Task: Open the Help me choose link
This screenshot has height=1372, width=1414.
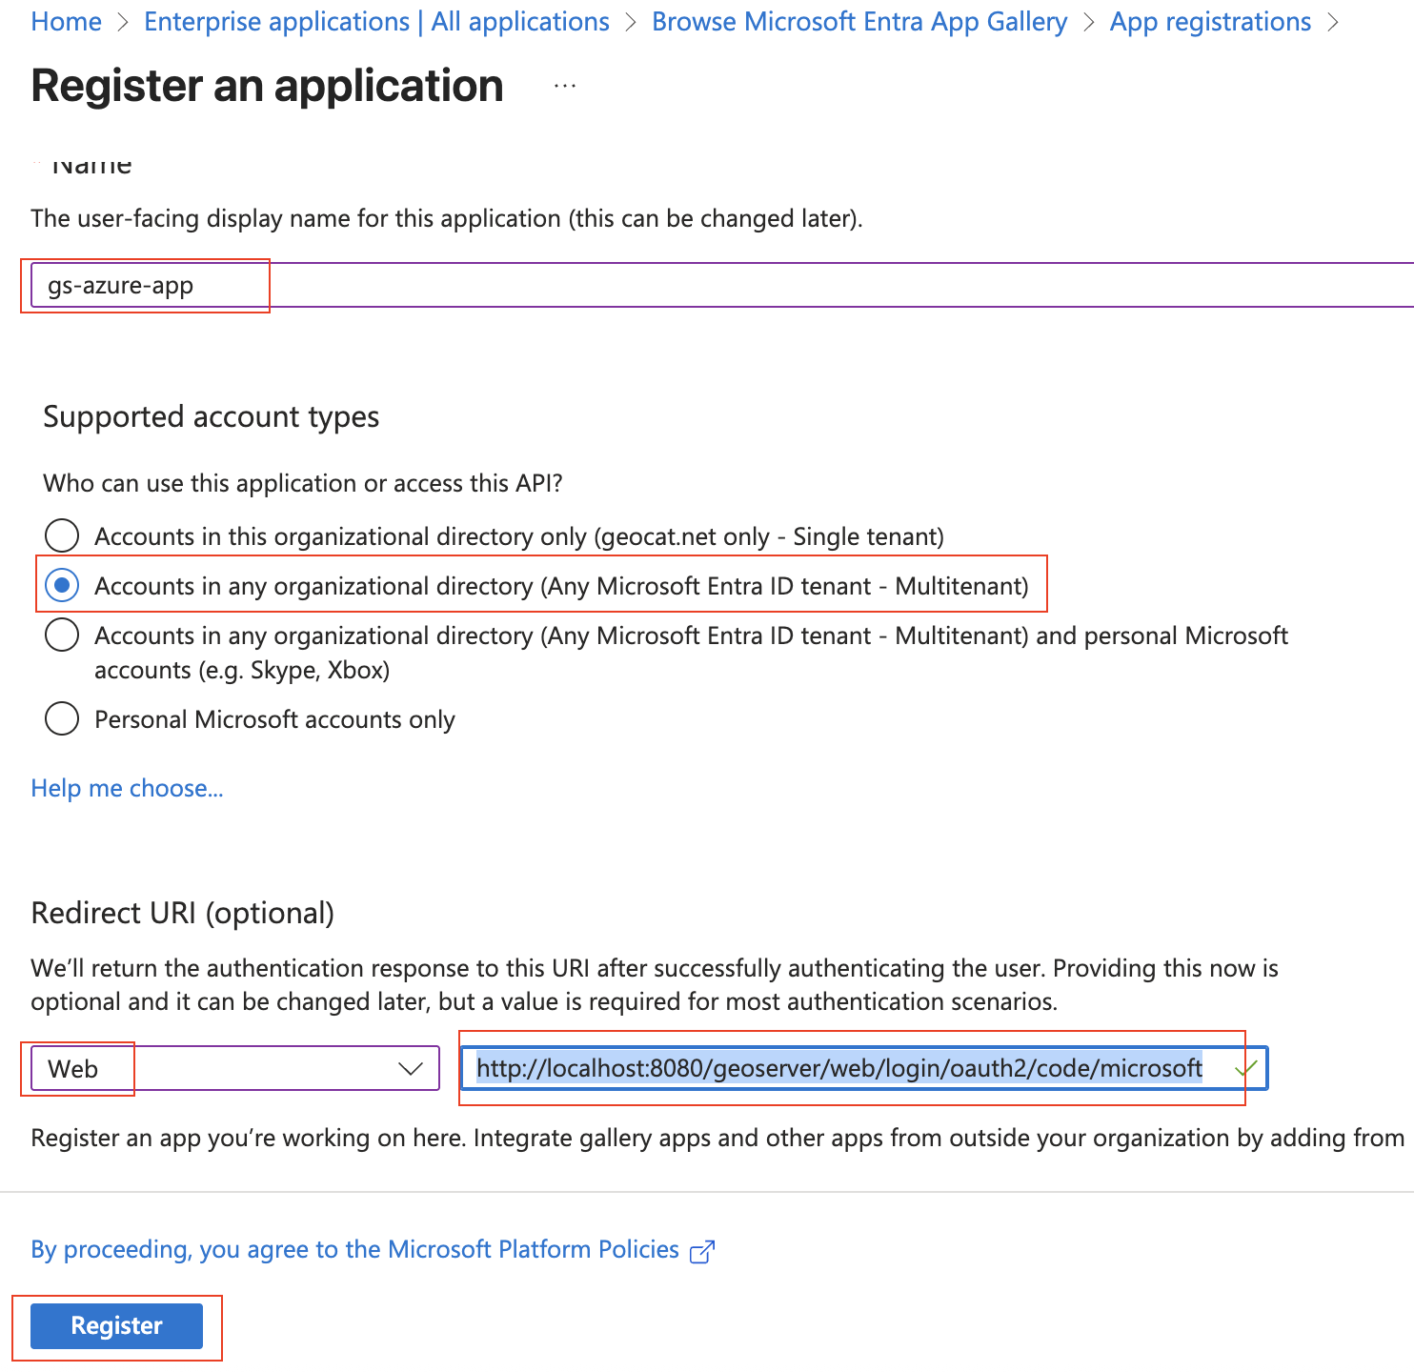Action: click(127, 788)
